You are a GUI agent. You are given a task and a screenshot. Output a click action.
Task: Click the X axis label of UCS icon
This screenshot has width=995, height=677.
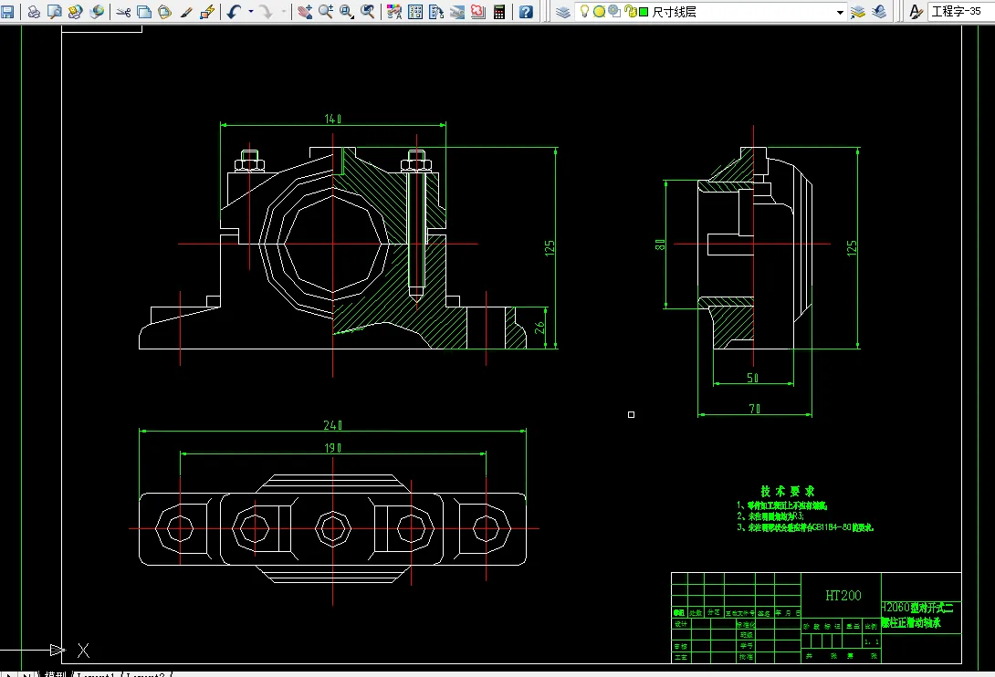tap(83, 650)
